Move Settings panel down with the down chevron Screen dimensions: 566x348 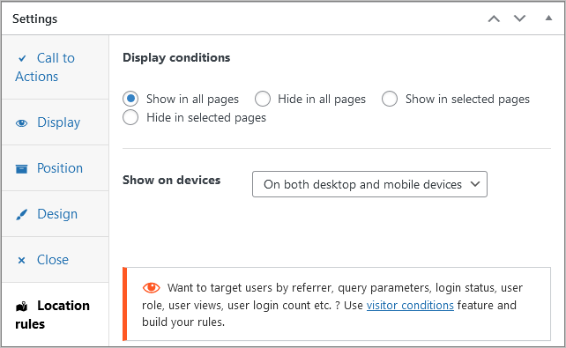tap(520, 19)
